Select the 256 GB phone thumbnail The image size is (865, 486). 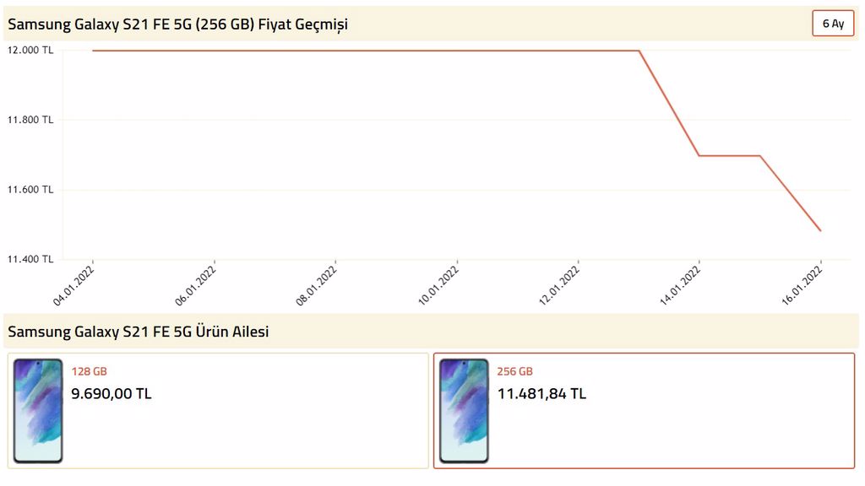[x=464, y=411]
